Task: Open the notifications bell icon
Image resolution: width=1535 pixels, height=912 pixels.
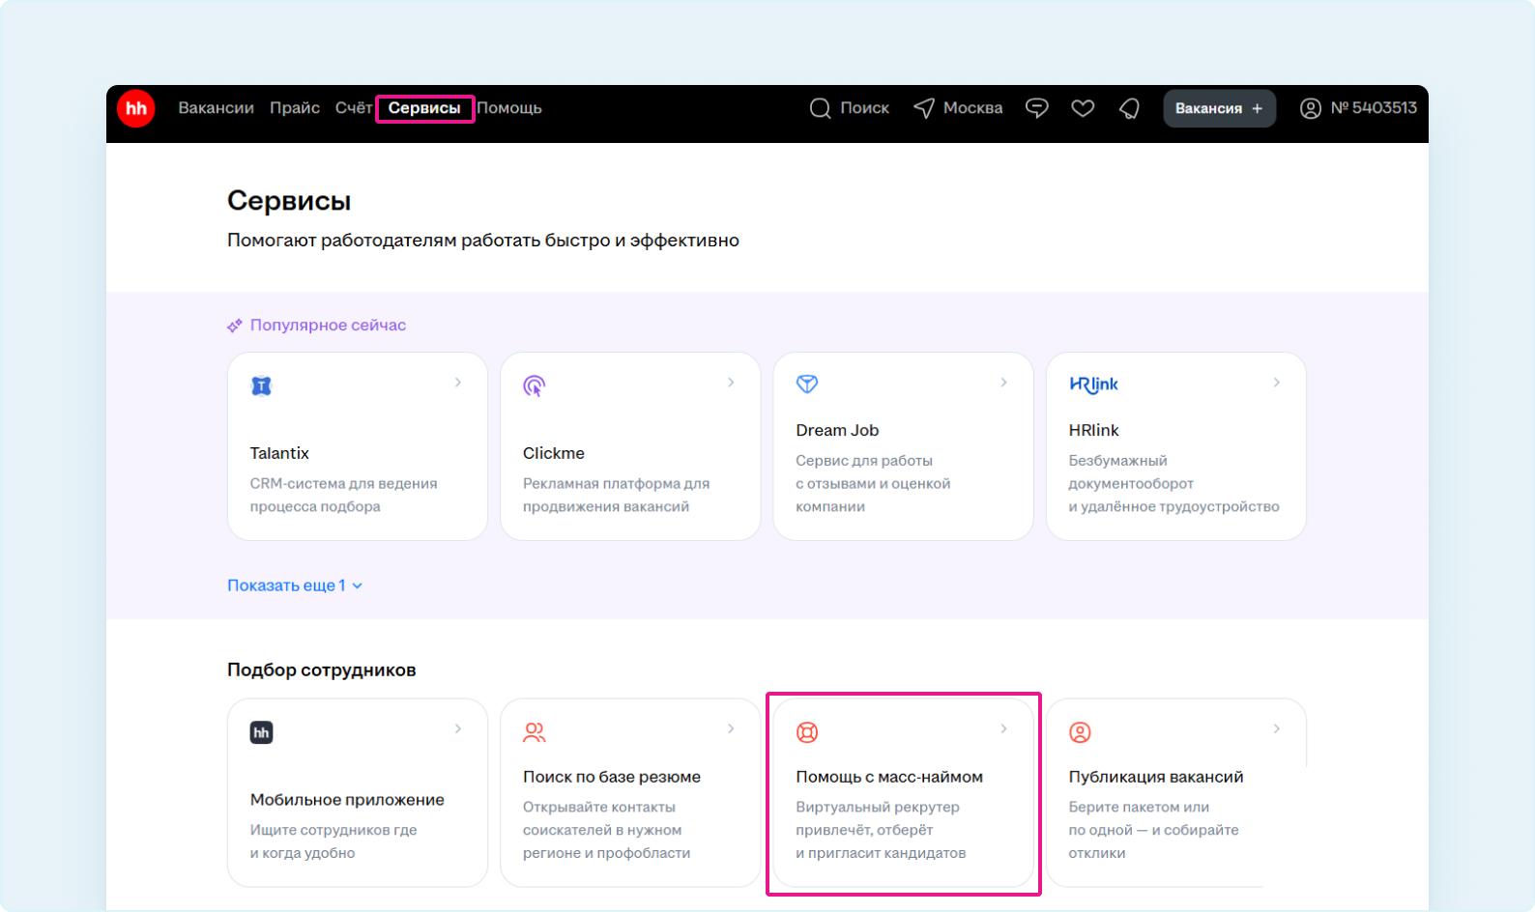Action: point(1129,108)
